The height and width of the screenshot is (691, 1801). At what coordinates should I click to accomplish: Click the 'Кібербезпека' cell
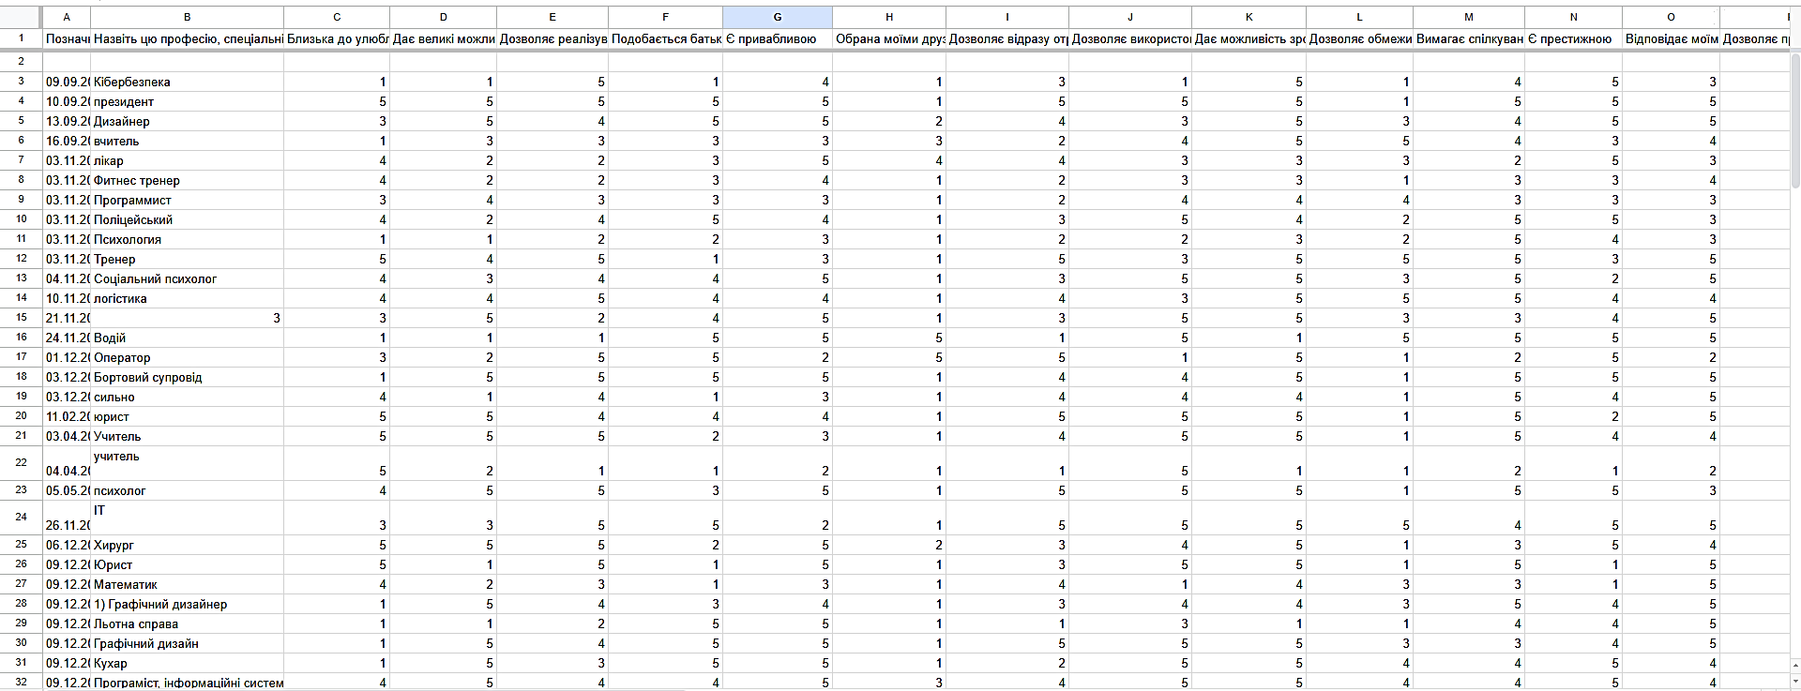[187, 82]
